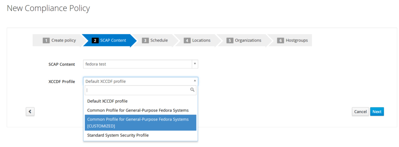The width and height of the screenshot is (399, 147).
Task: Click step number 2 badge
Action: tap(95, 40)
